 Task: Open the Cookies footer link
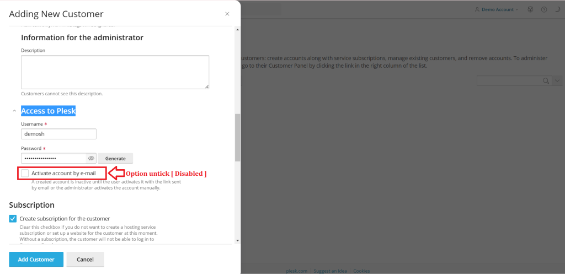361,271
